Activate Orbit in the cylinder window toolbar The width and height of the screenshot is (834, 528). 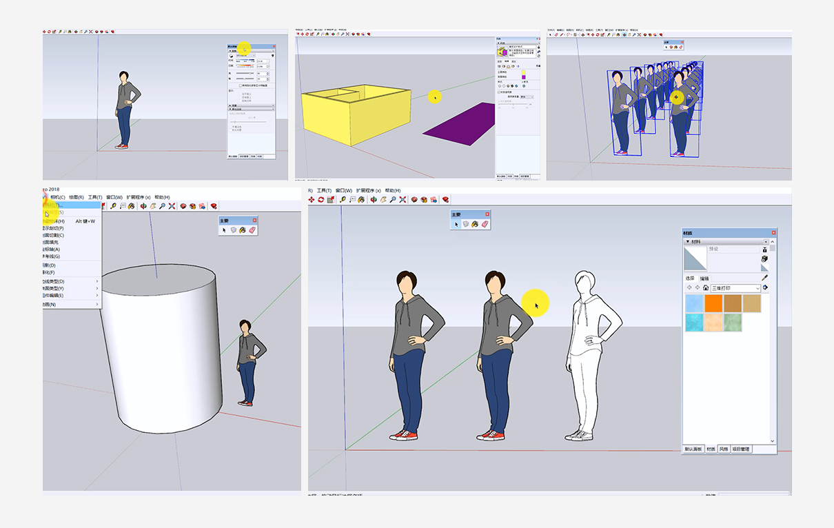(x=143, y=205)
